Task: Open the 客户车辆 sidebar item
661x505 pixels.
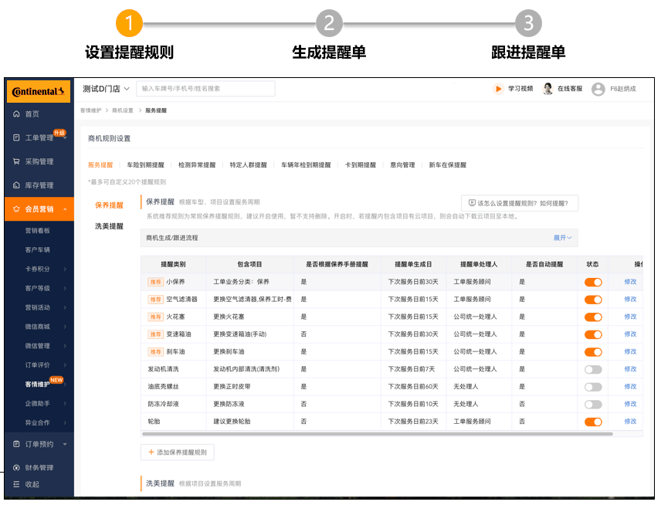Action: [x=38, y=249]
